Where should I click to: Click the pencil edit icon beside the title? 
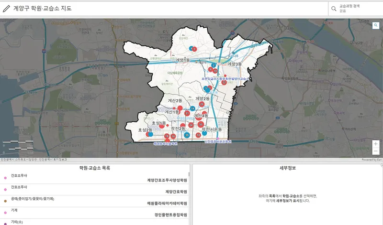coord(6,9)
